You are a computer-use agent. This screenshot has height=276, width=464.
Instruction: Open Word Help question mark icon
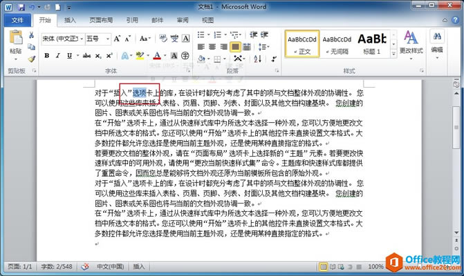point(456,20)
